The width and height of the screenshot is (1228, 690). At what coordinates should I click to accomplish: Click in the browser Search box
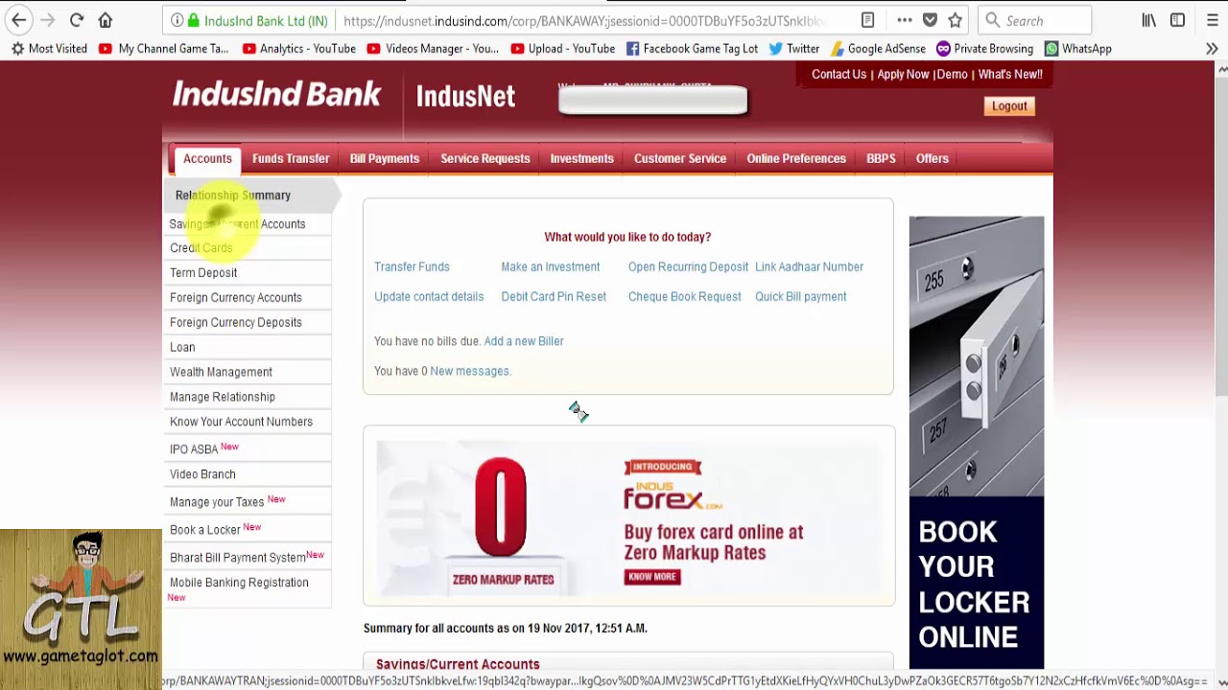pyautogui.click(x=1034, y=20)
